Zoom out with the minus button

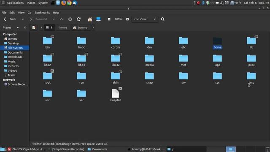click(x=109, y=19)
